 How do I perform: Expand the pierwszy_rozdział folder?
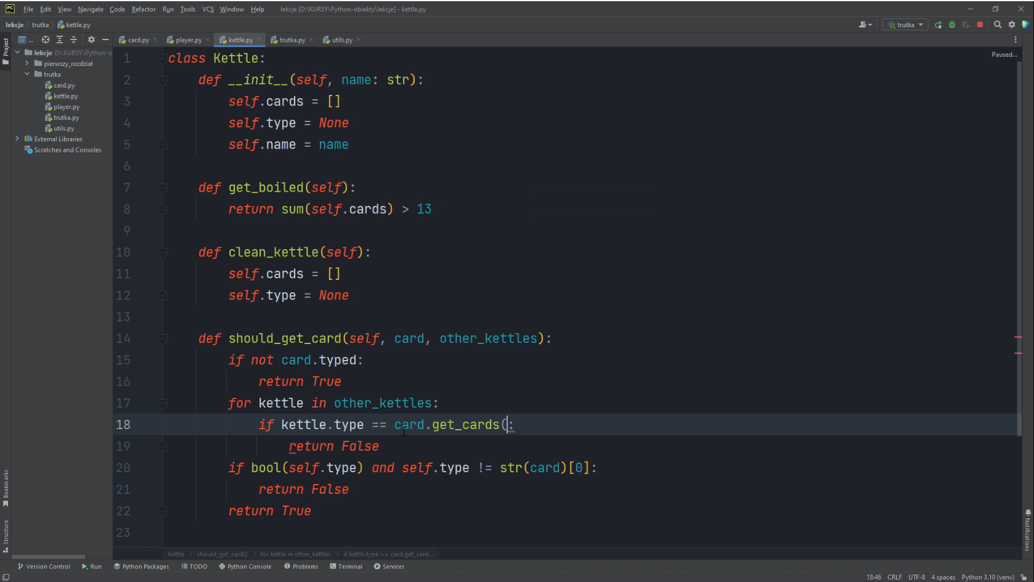[27, 64]
